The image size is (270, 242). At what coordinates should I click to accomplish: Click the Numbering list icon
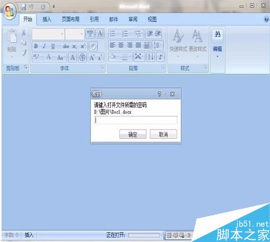(125, 34)
